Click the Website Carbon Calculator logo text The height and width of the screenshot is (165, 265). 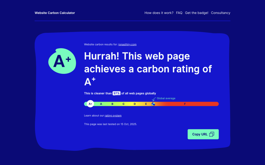(55, 13)
